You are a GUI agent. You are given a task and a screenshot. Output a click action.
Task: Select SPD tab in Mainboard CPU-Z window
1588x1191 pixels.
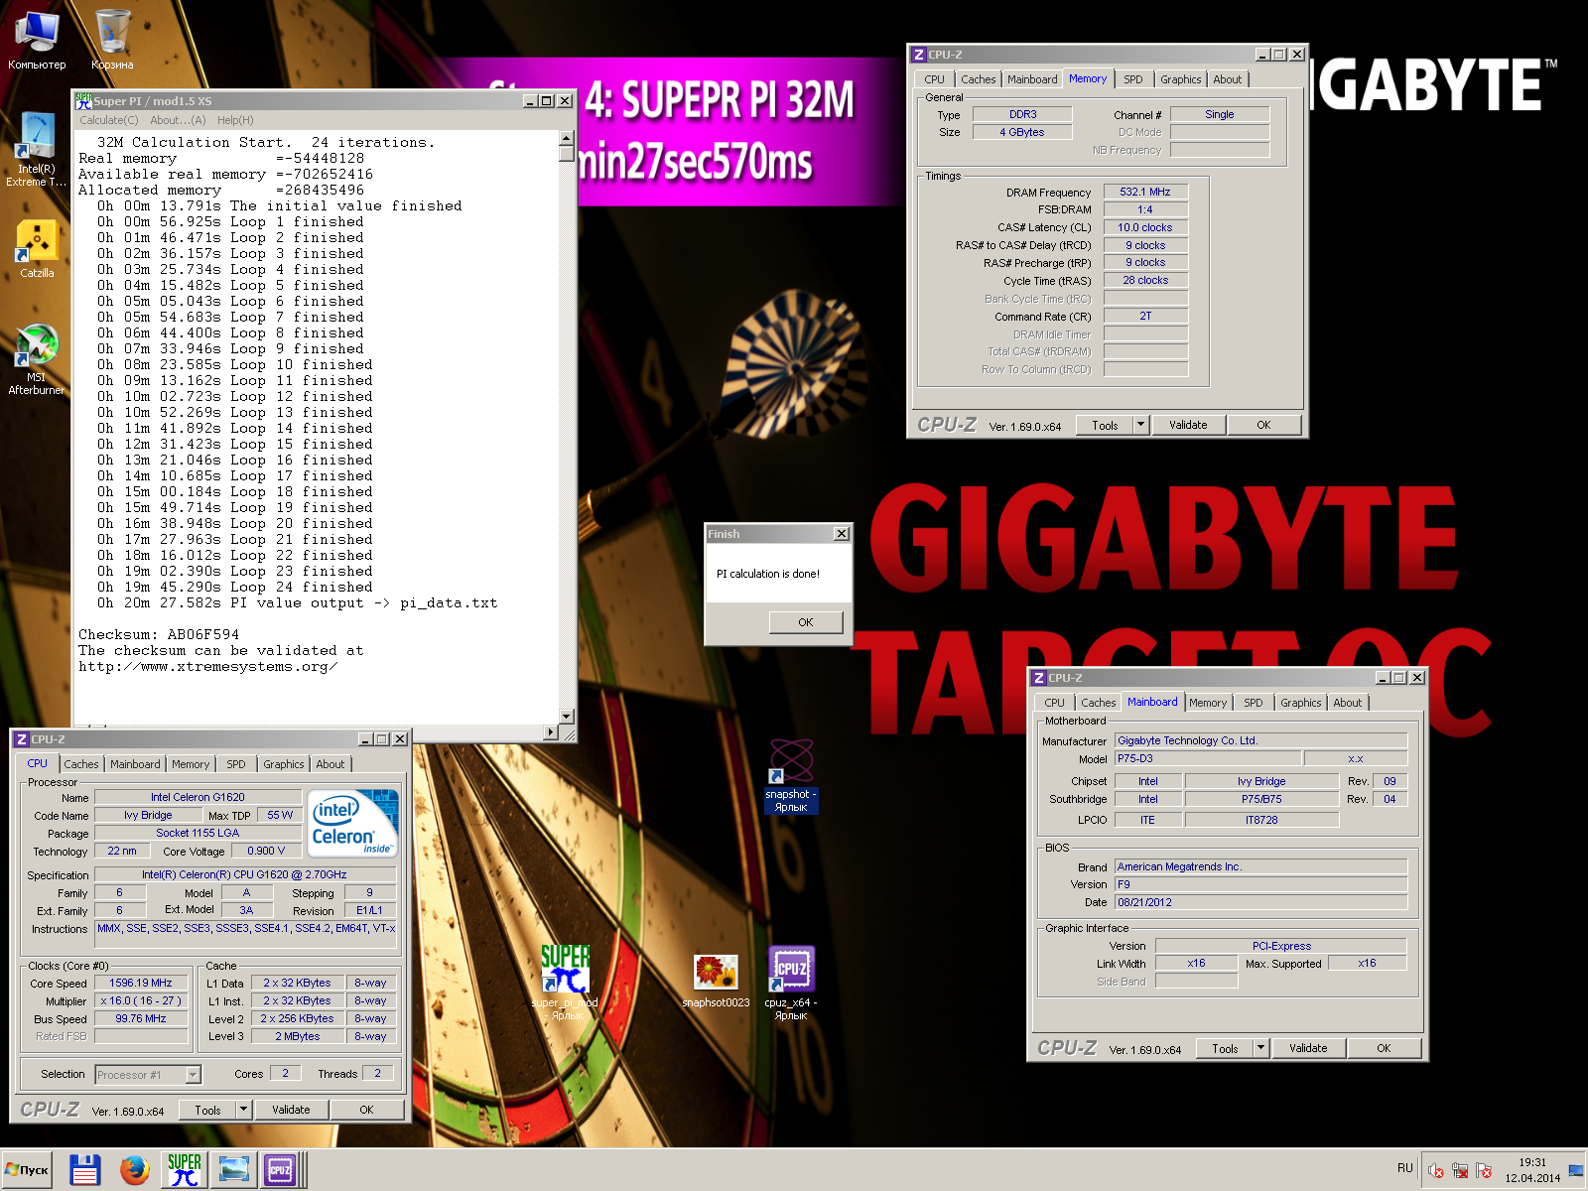pyautogui.click(x=1254, y=703)
